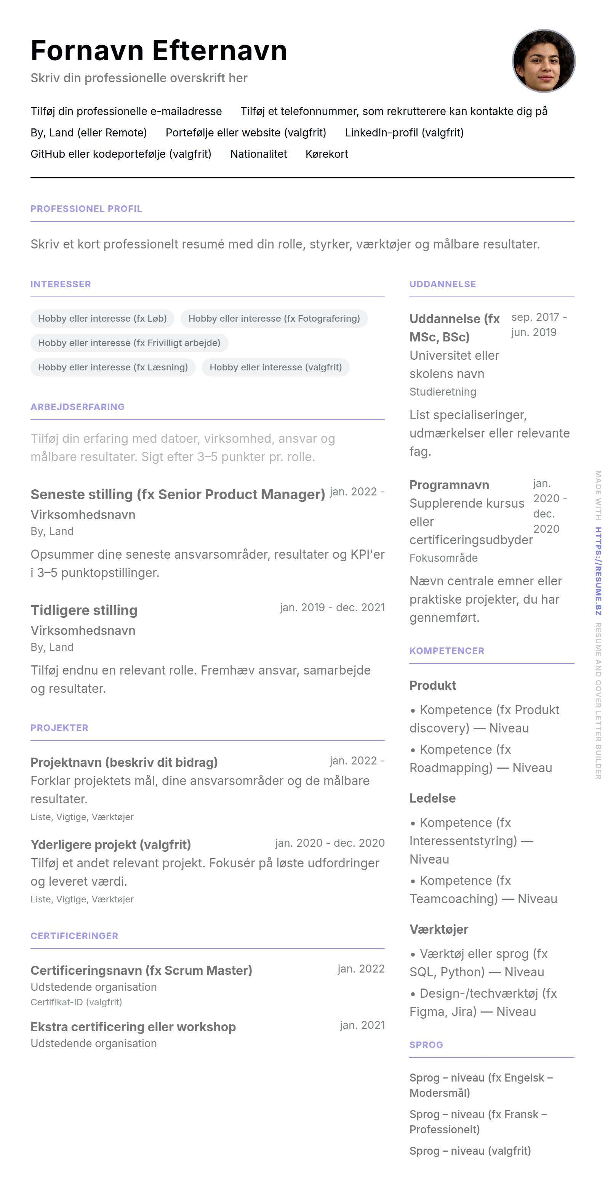The width and height of the screenshot is (605, 1189).
Task: Select the LinkedIn-profil (valgfrit) field
Action: coord(404,133)
